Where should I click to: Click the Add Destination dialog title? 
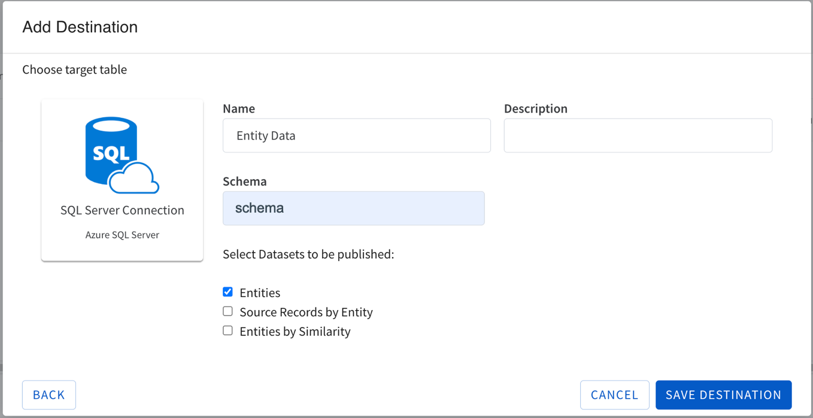[80, 27]
